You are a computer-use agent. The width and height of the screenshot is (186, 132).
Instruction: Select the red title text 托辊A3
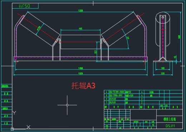(83, 85)
